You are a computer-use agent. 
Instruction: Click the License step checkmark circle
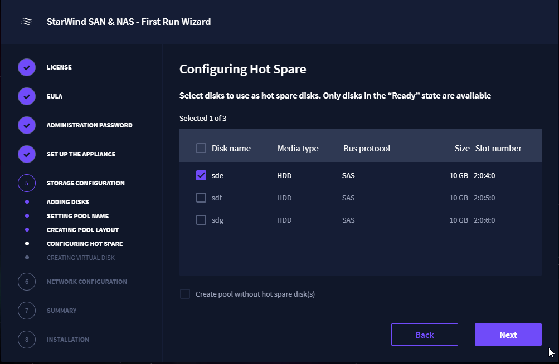27,67
